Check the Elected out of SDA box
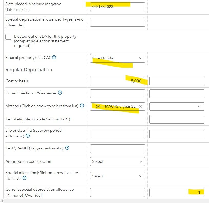Viewport: 209px width, 203px height. (8, 37)
